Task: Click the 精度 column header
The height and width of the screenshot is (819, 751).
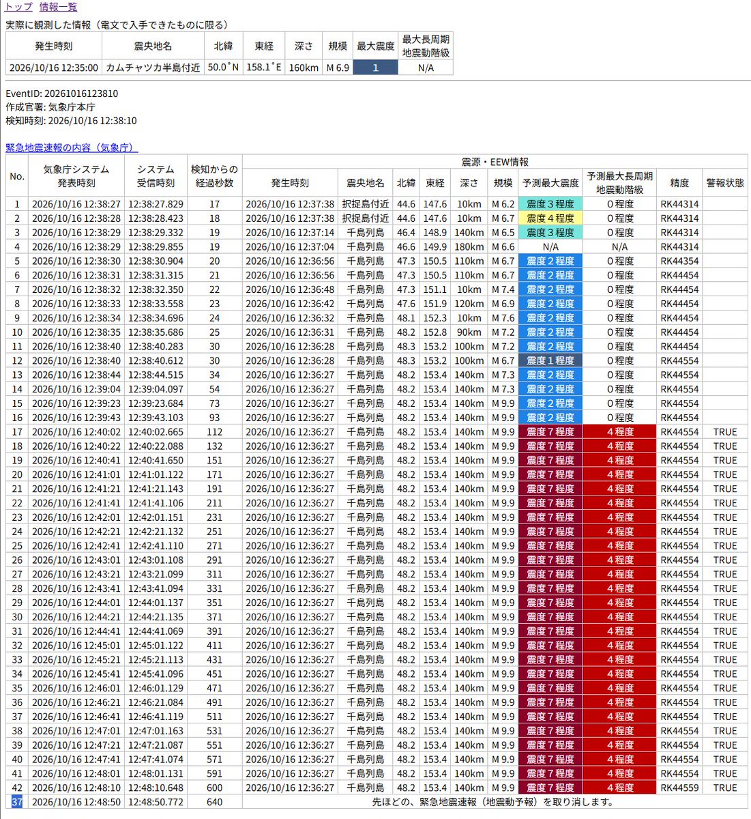Action: click(x=679, y=184)
